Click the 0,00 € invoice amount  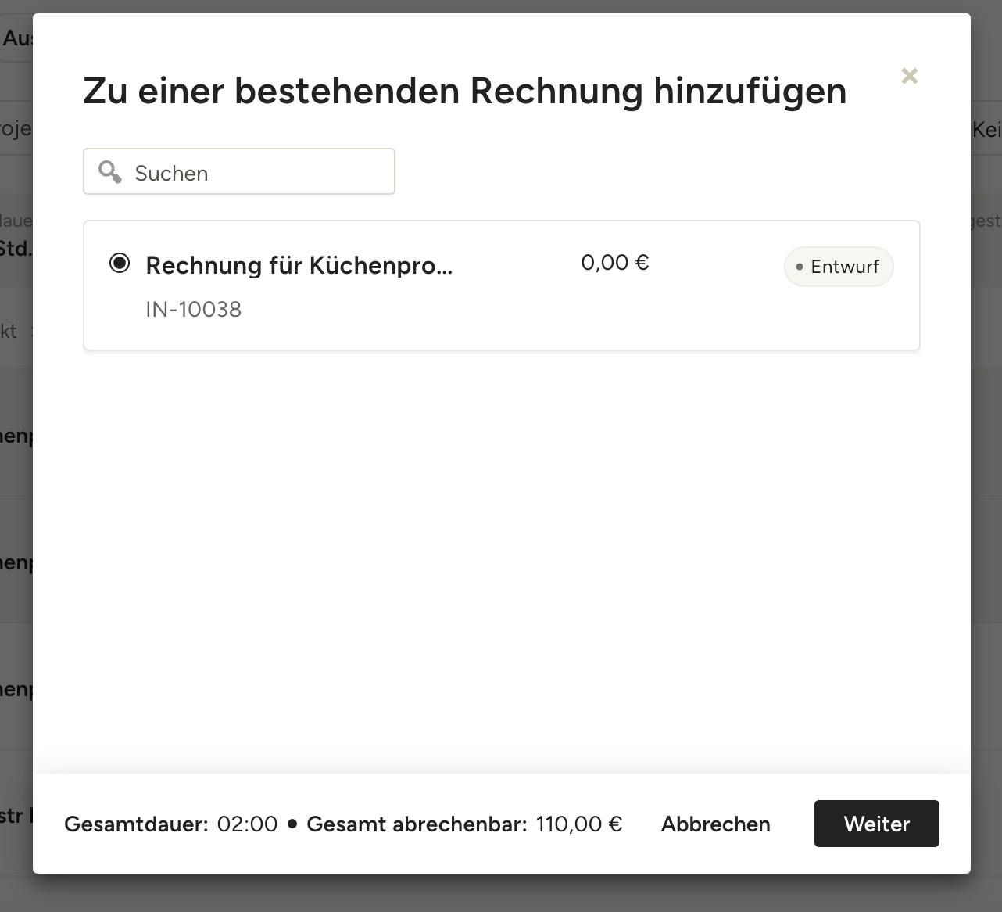point(615,262)
